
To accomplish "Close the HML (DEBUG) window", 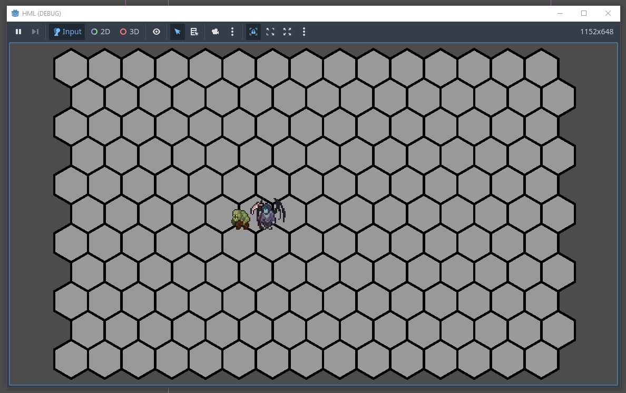I will click(608, 13).
